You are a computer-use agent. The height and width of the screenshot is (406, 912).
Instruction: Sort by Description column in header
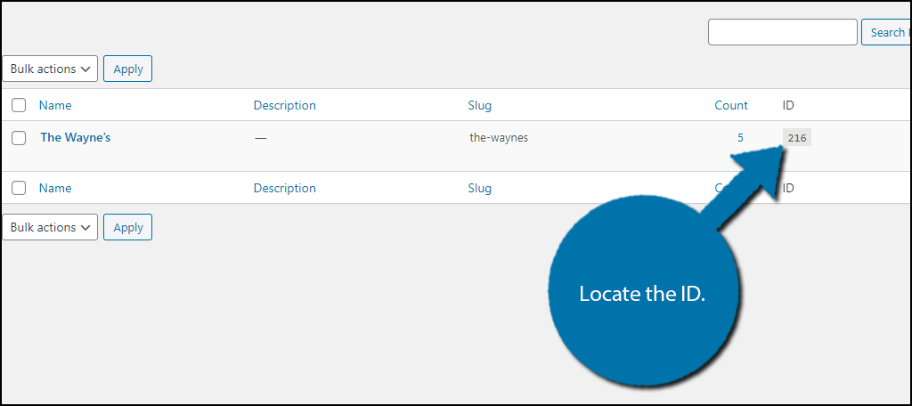pos(284,105)
